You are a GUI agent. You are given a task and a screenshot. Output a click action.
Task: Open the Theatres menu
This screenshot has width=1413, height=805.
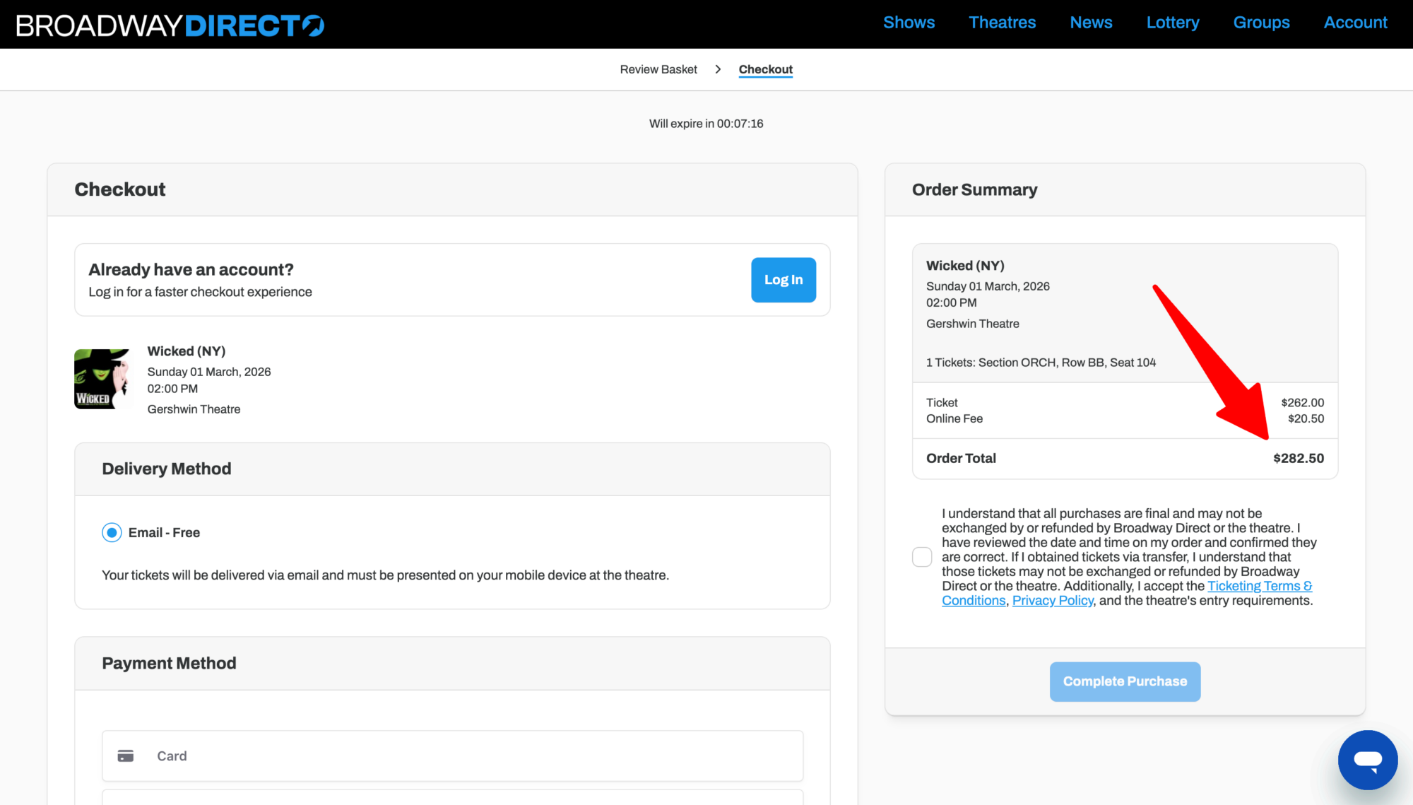click(1002, 23)
